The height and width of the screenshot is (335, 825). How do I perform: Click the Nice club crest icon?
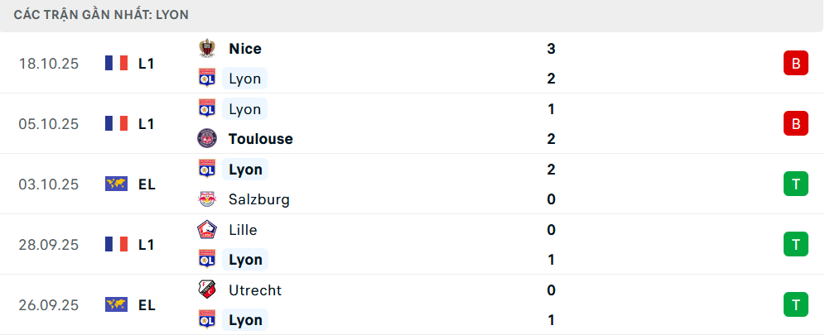(207, 49)
